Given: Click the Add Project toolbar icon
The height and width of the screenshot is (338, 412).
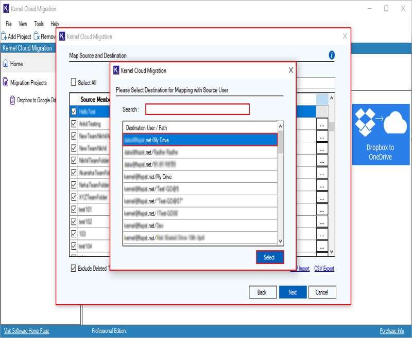Looking at the screenshot, I should [4, 36].
